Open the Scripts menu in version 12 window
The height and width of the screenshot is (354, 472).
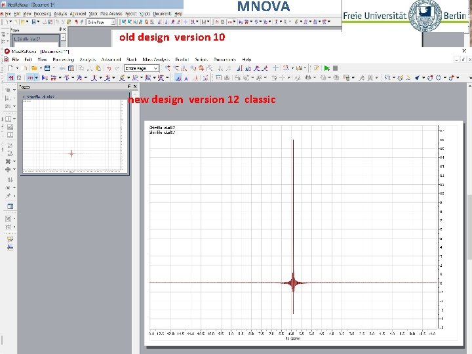[x=201, y=60]
